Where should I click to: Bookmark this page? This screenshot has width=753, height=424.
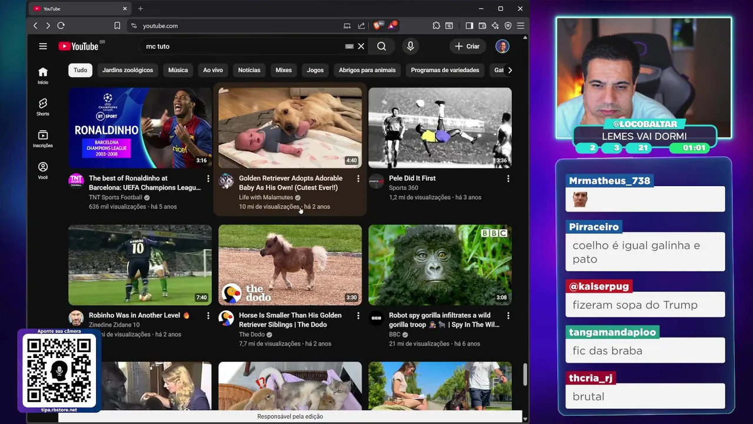click(117, 25)
